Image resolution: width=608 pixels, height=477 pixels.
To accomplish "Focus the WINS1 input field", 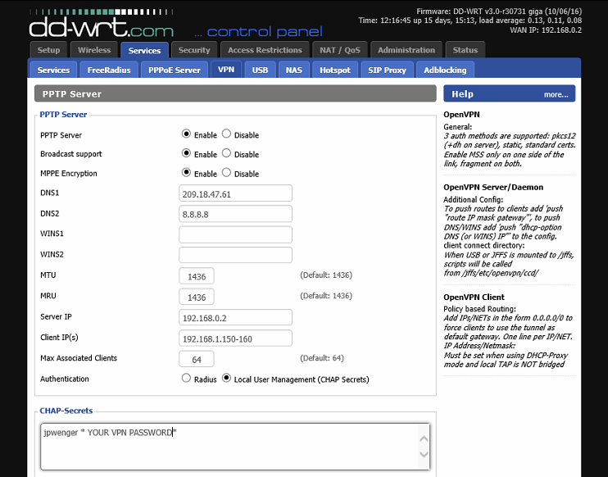I will (x=235, y=234).
